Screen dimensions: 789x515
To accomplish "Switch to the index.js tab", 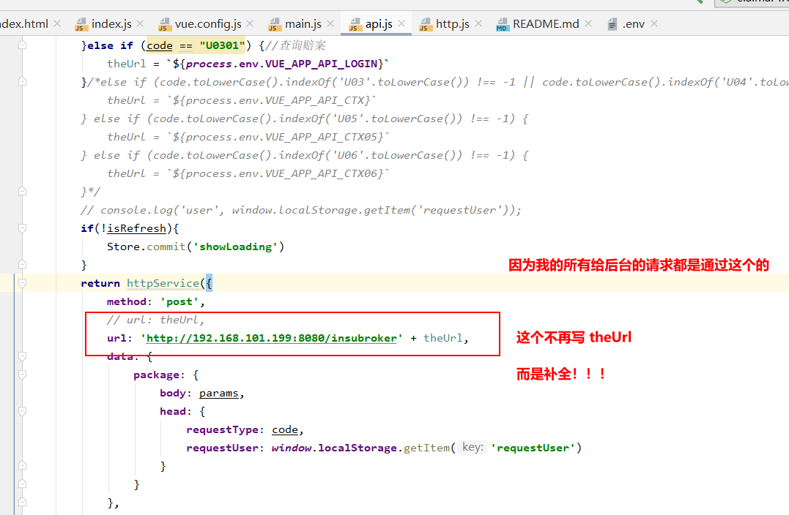I will 111,23.
